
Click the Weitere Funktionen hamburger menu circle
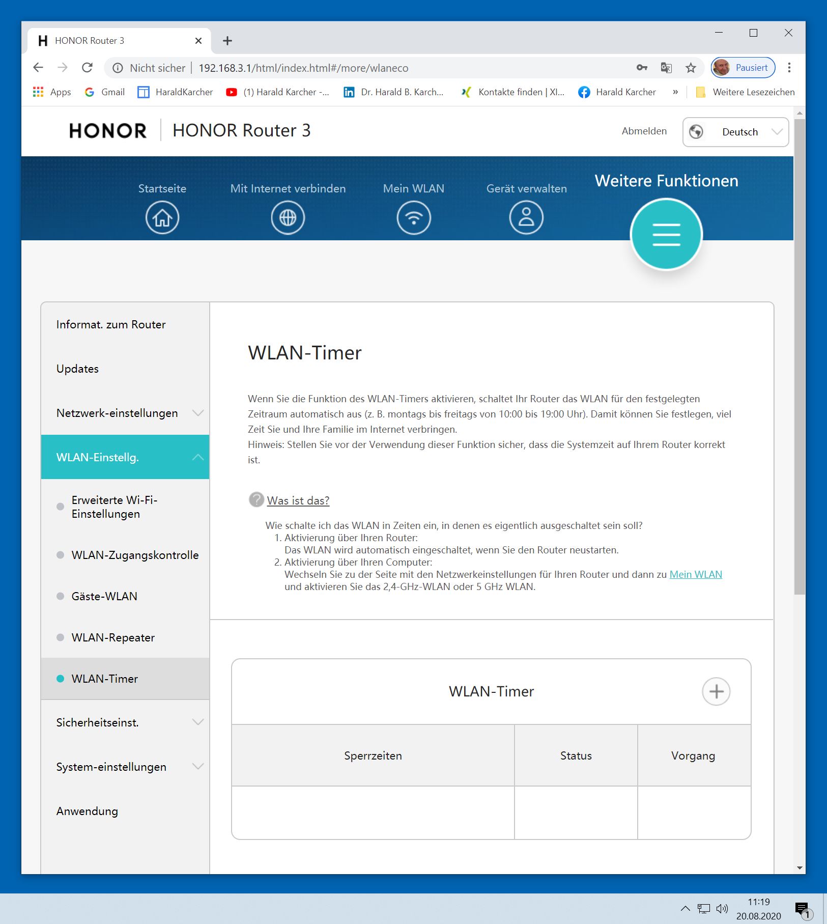[666, 234]
